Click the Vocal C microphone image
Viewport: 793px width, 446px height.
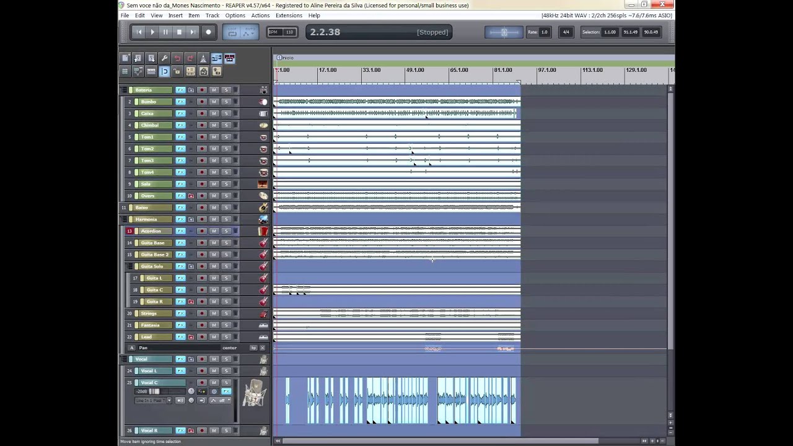point(254,393)
